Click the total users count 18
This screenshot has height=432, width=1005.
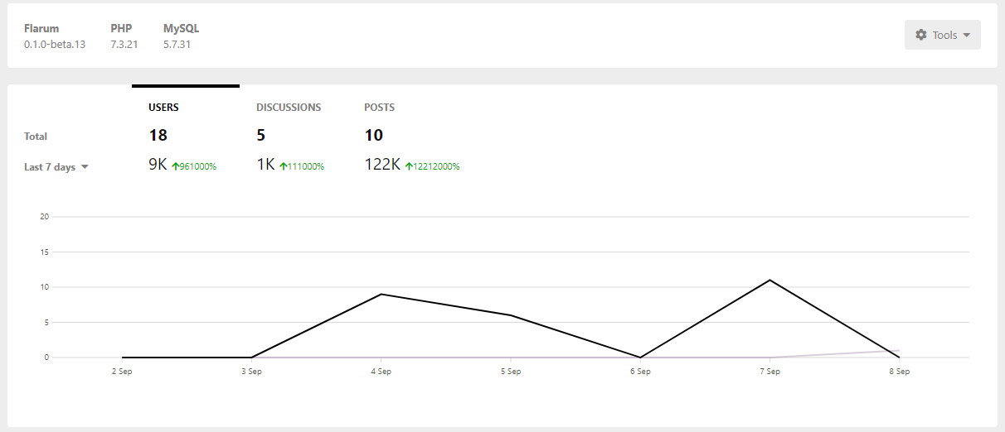pos(158,135)
